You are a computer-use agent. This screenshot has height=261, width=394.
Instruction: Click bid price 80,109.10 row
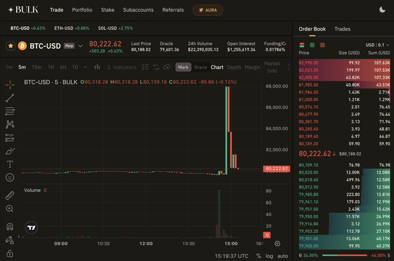point(344,165)
